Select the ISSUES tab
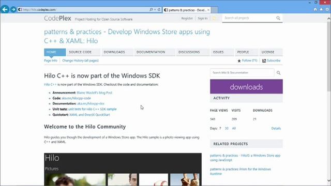 (222, 52)
